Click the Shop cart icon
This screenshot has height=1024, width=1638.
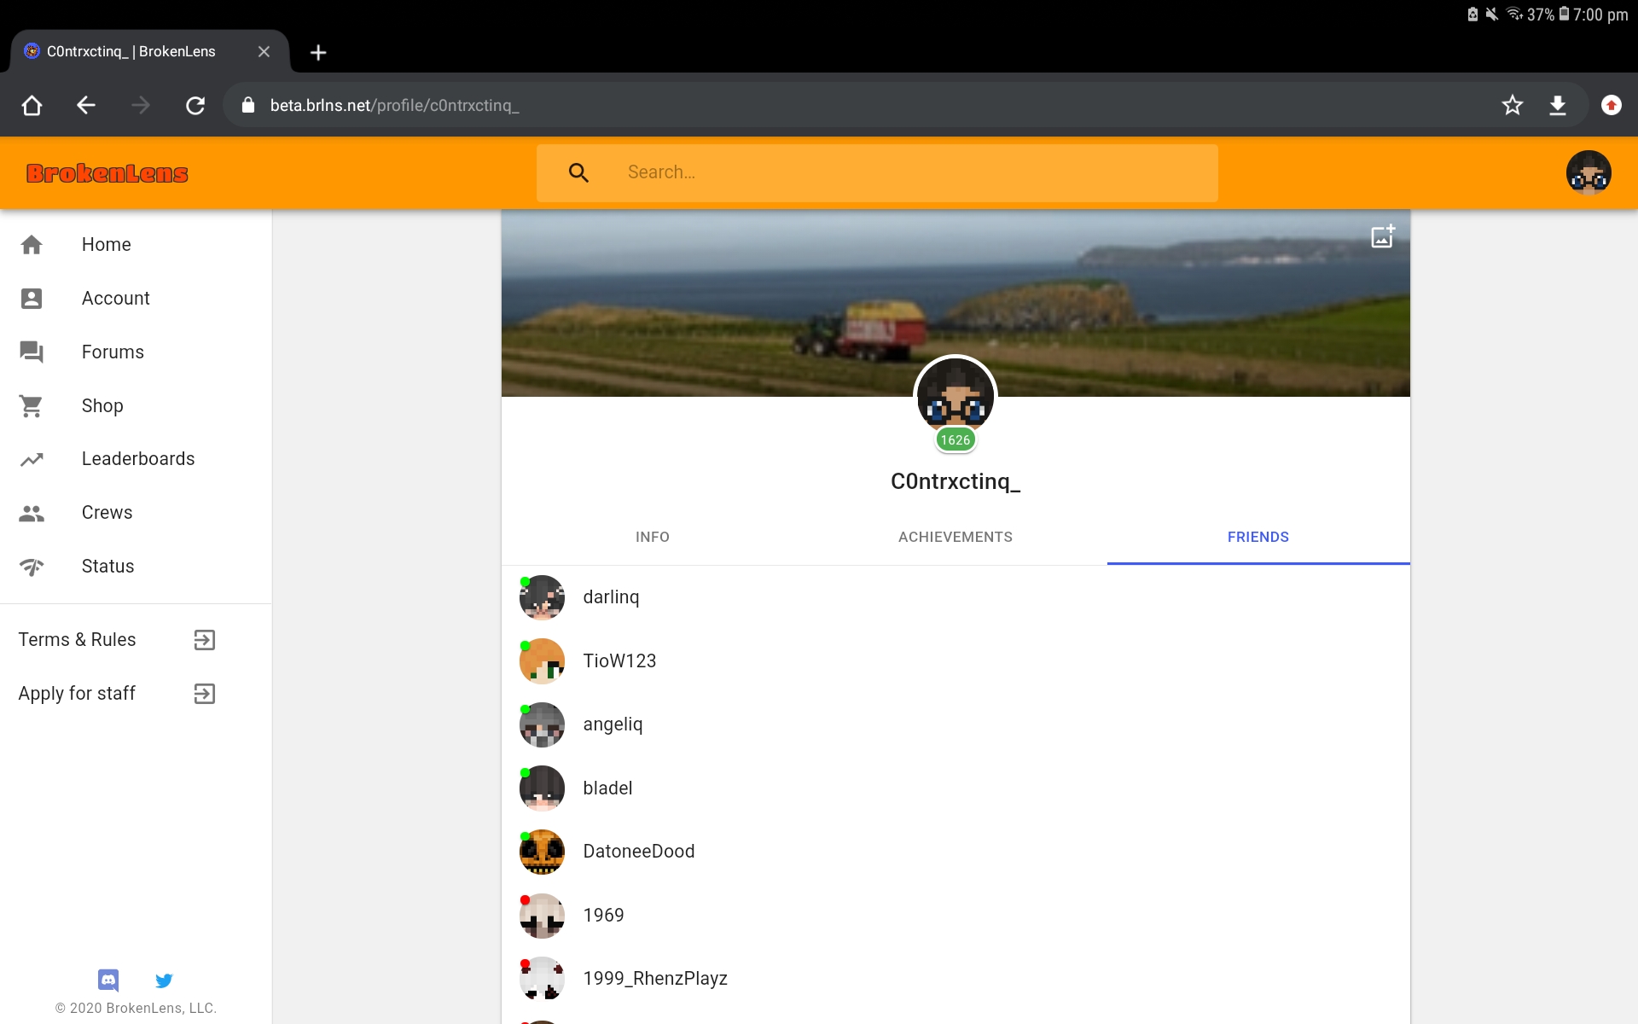32,406
